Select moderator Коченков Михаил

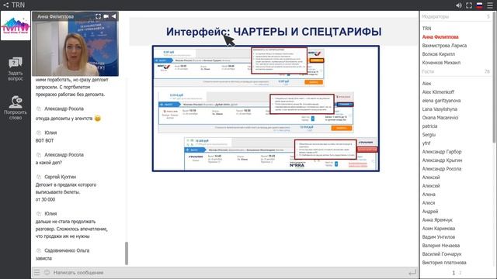(x=441, y=63)
